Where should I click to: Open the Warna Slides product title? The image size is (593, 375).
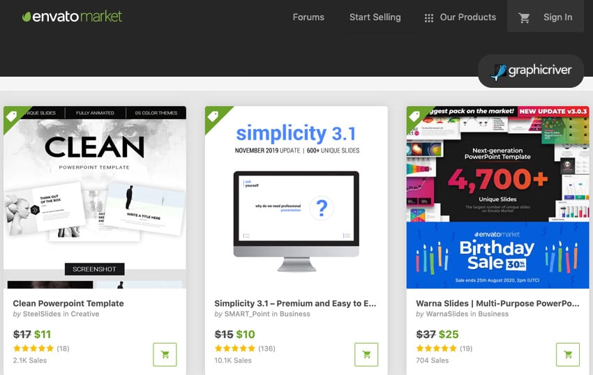pos(497,303)
